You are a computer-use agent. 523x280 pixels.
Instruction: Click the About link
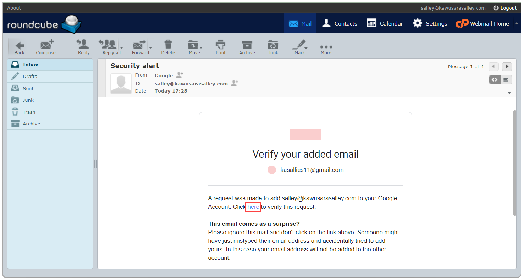click(x=14, y=8)
